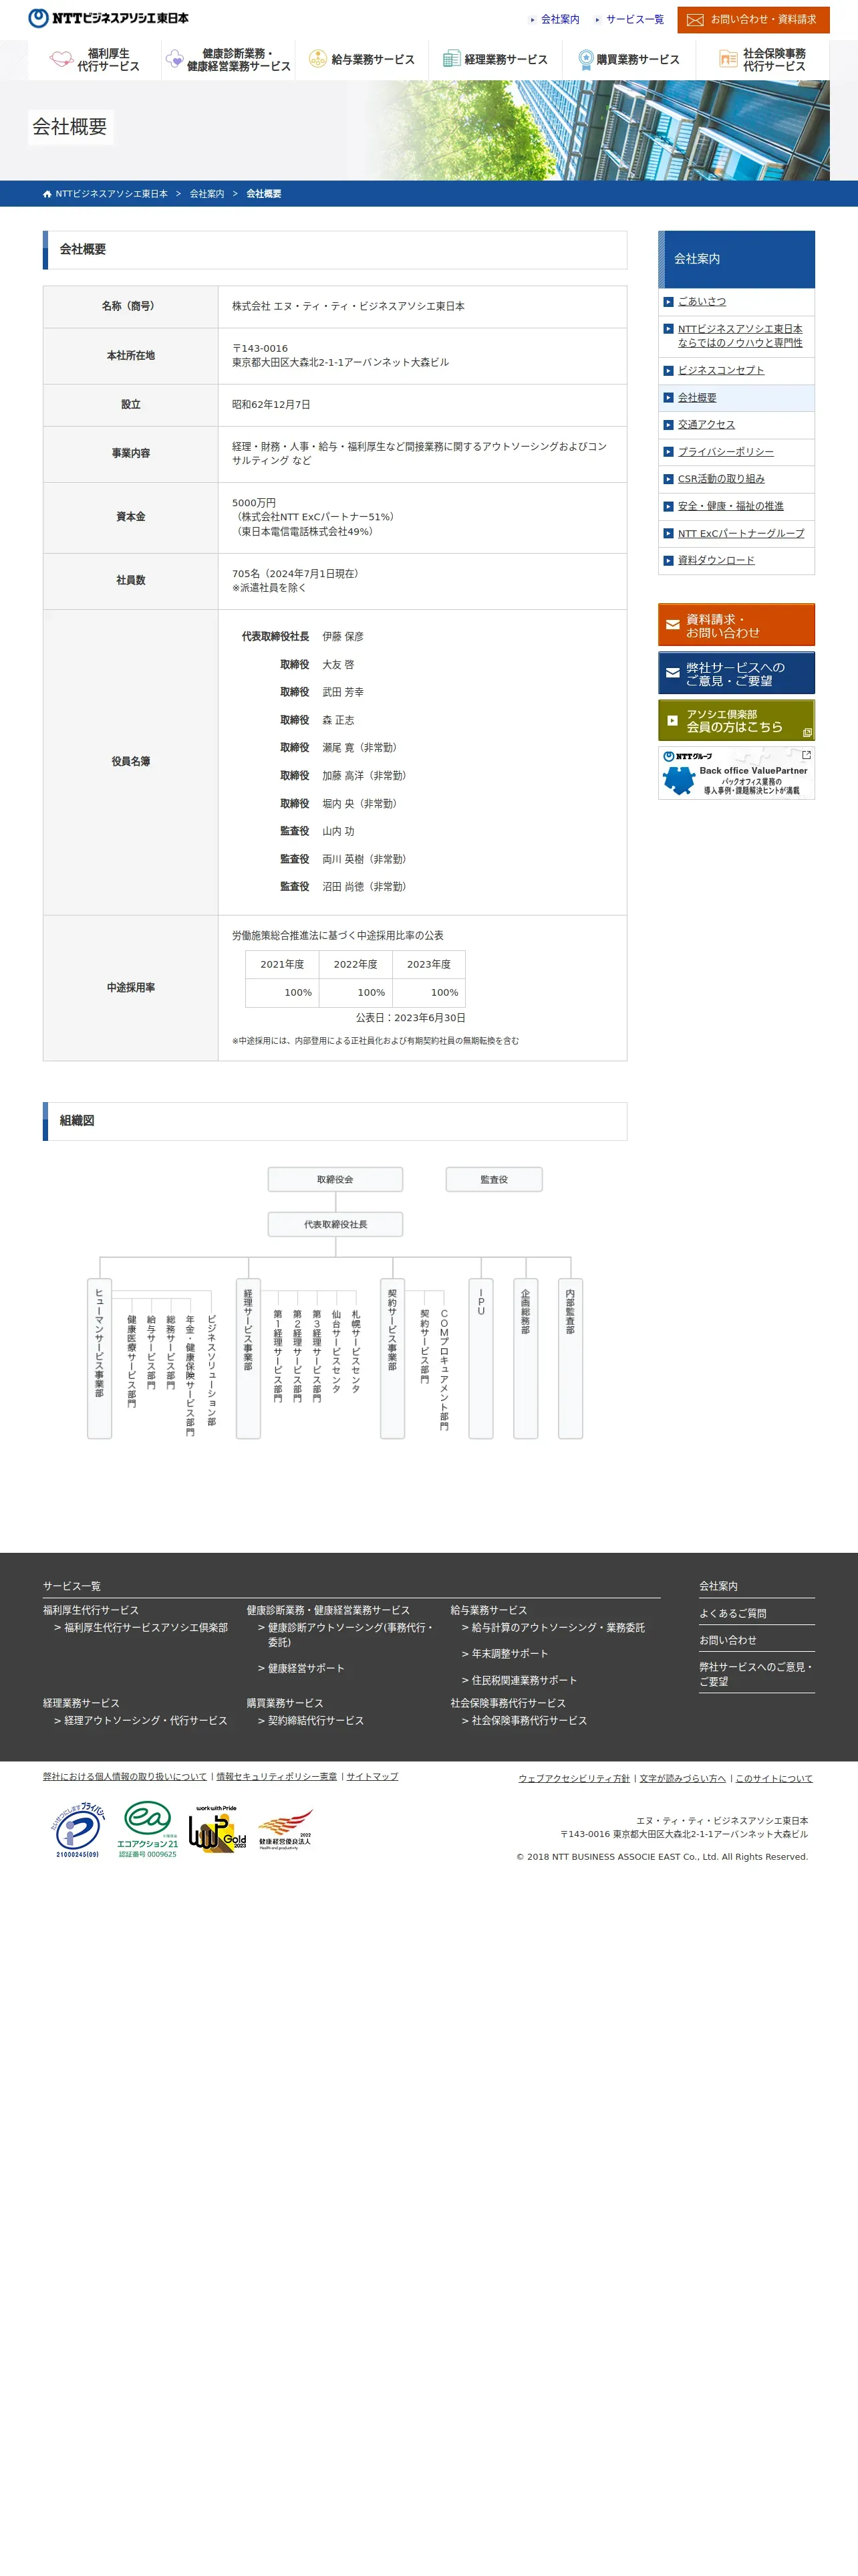This screenshot has width=858, height=2576.
Task: Open footer link 住民税関連業務サポート
Action: pos(525,1680)
